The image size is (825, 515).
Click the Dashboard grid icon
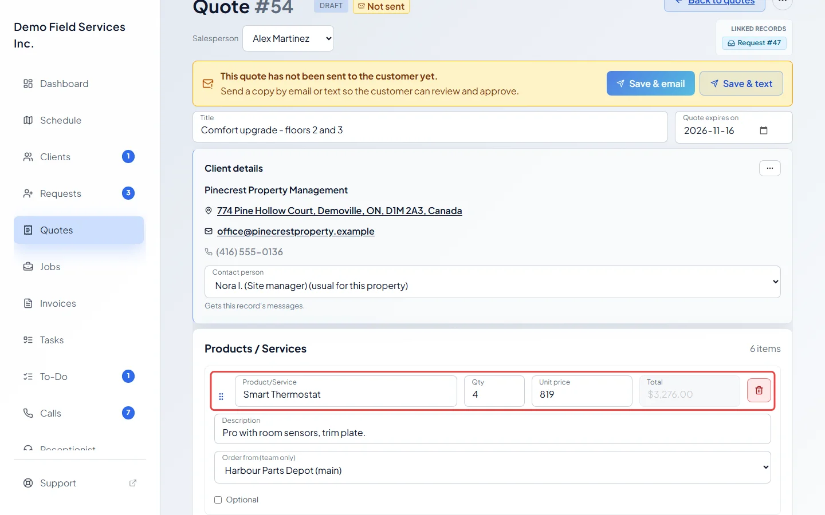click(x=28, y=84)
